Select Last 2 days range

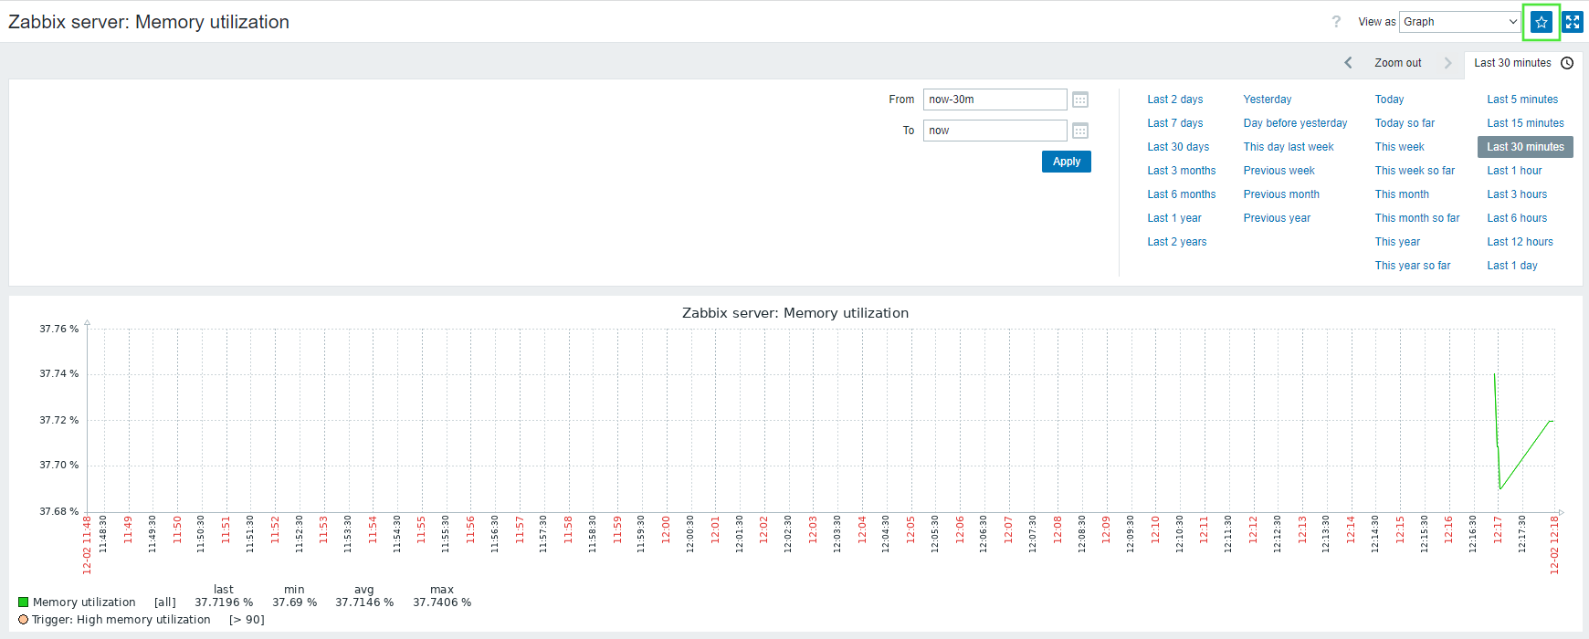[x=1175, y=100]
